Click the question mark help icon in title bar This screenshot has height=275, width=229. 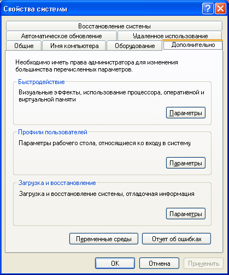(x=208, y=9)
